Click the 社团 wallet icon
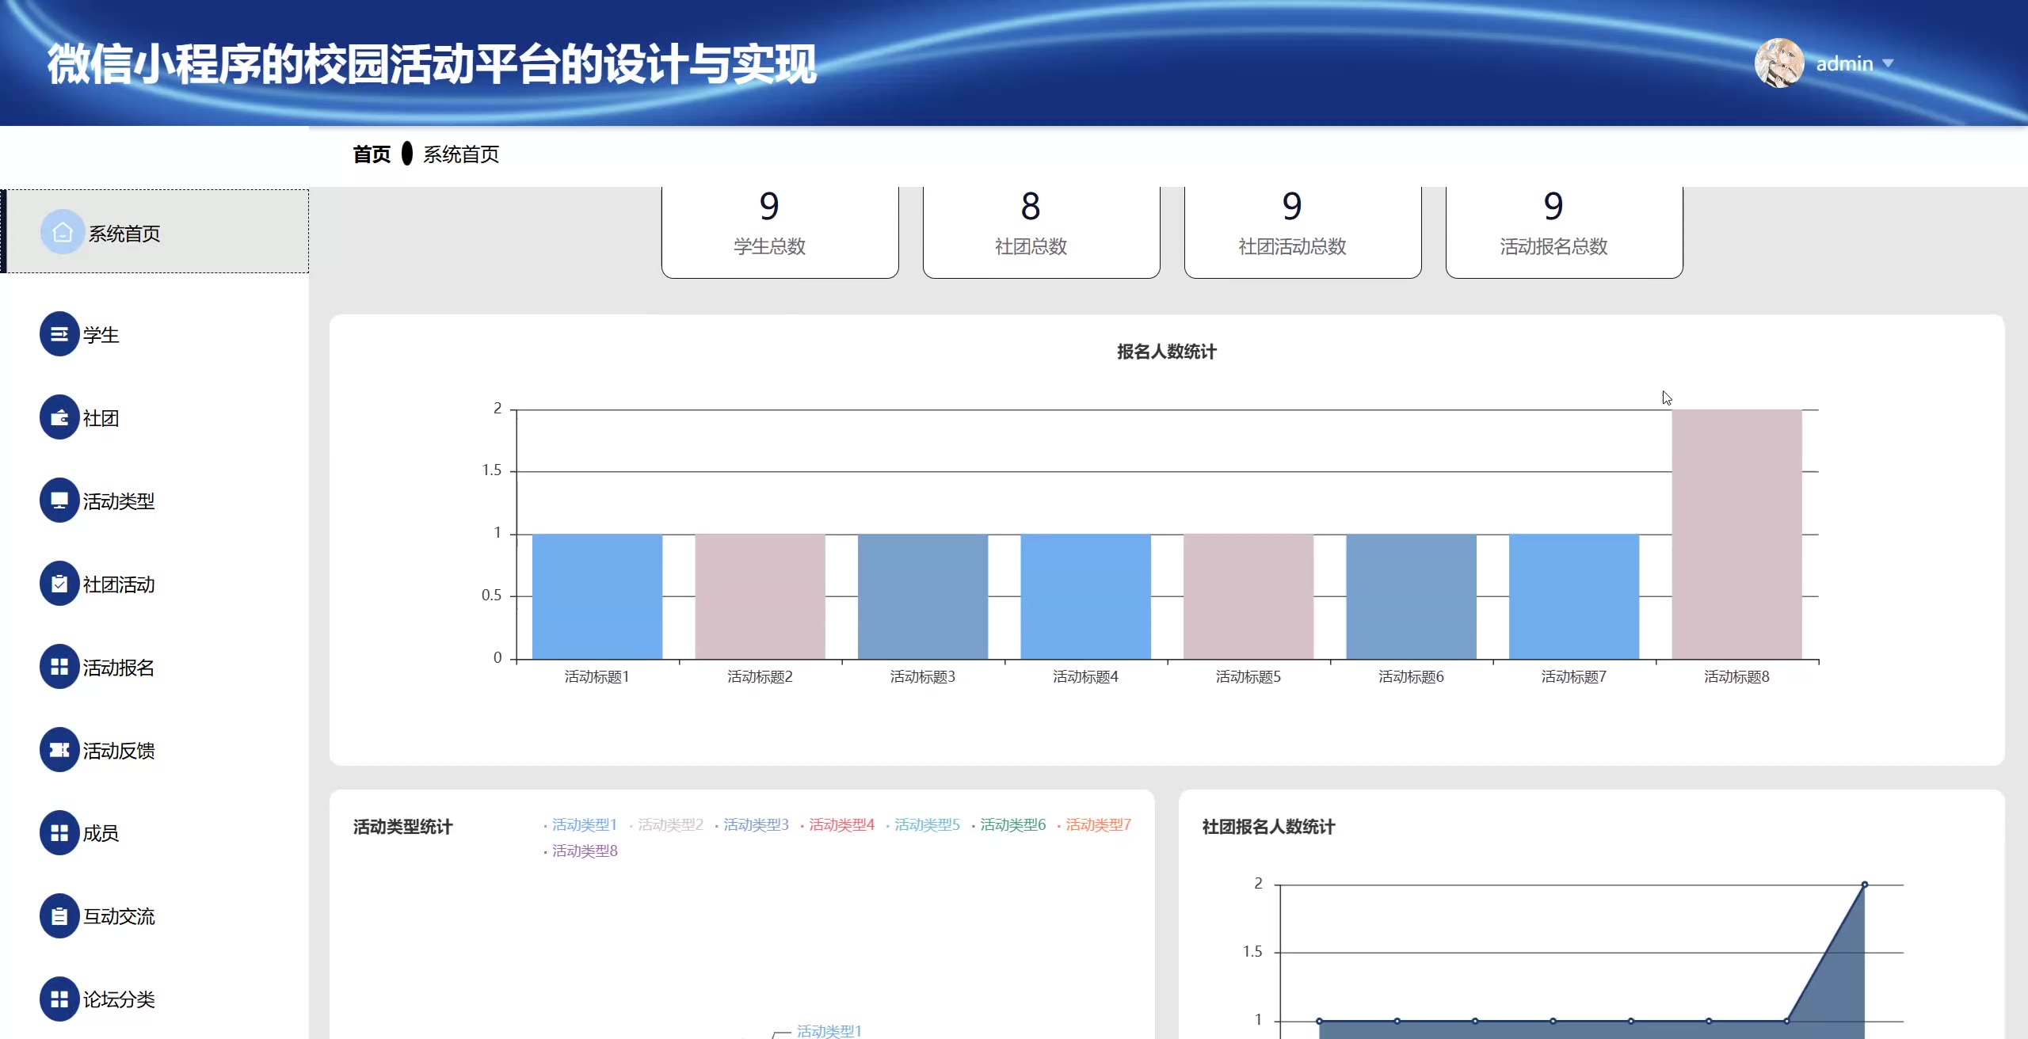 [x=59, y=417]
